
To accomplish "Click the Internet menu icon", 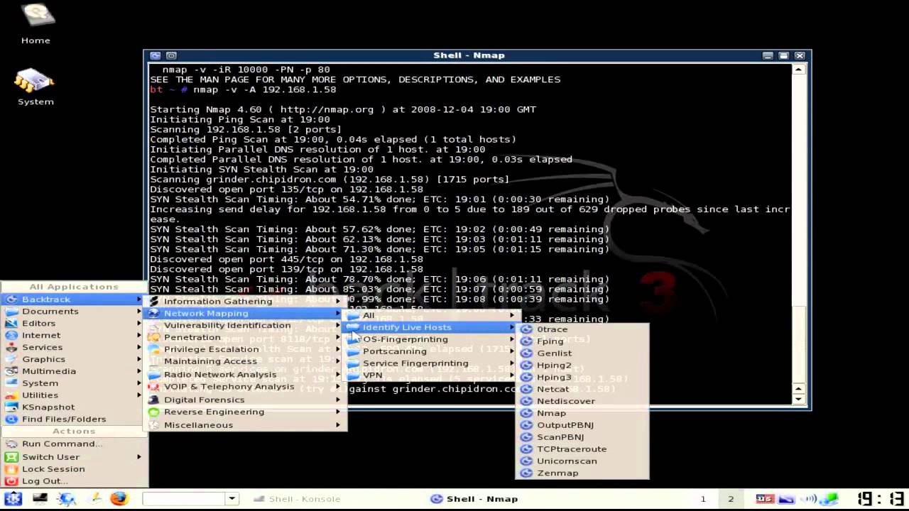I will click(x=11, y=336).
